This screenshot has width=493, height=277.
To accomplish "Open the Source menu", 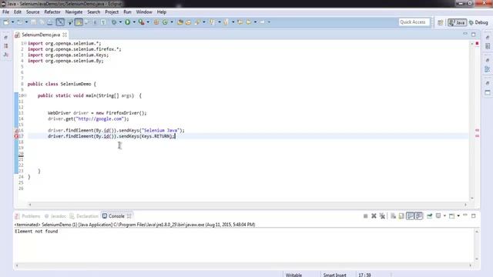I will click(32, 12).
